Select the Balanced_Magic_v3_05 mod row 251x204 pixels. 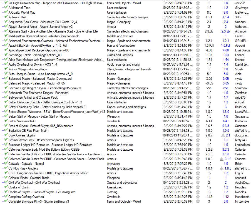126,83
